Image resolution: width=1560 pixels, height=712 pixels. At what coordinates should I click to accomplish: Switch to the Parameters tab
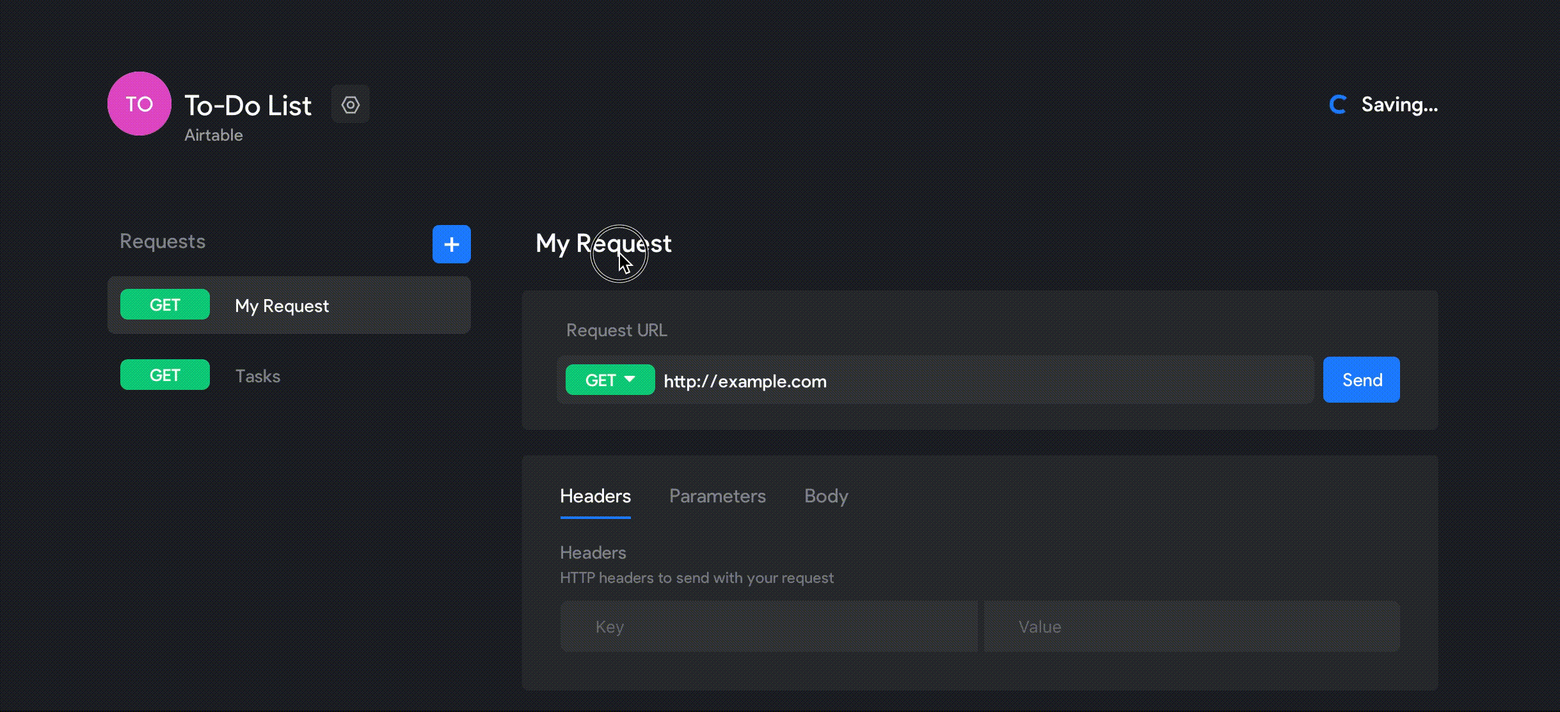pos(717,497)
